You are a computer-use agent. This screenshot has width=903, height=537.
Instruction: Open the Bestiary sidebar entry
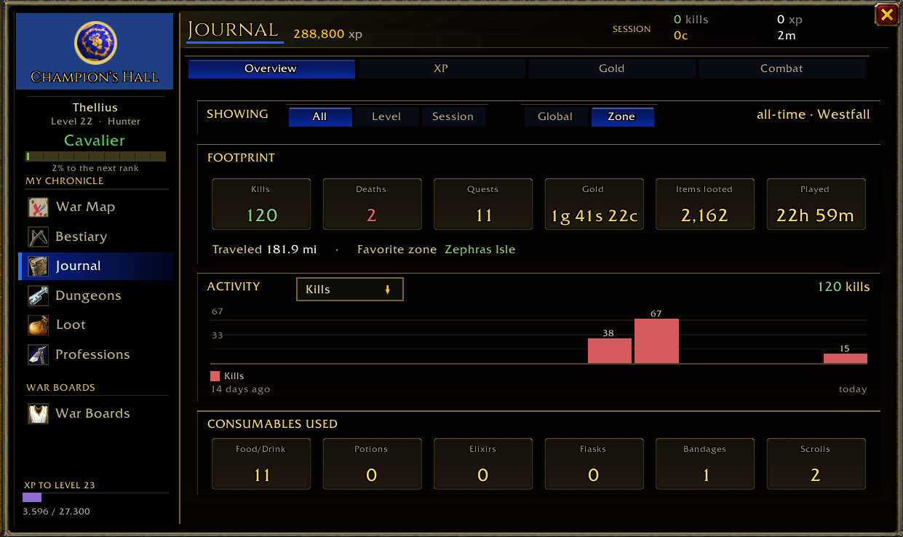(x=96, y=236)
